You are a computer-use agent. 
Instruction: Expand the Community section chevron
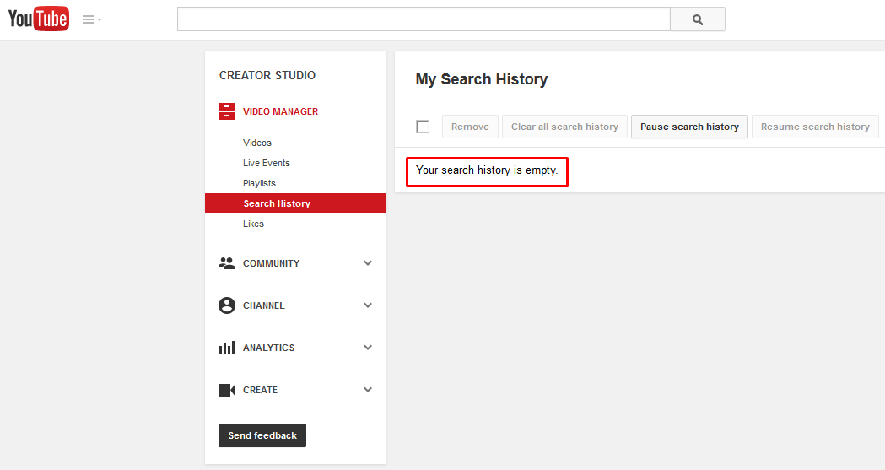[x=368, y=263]
